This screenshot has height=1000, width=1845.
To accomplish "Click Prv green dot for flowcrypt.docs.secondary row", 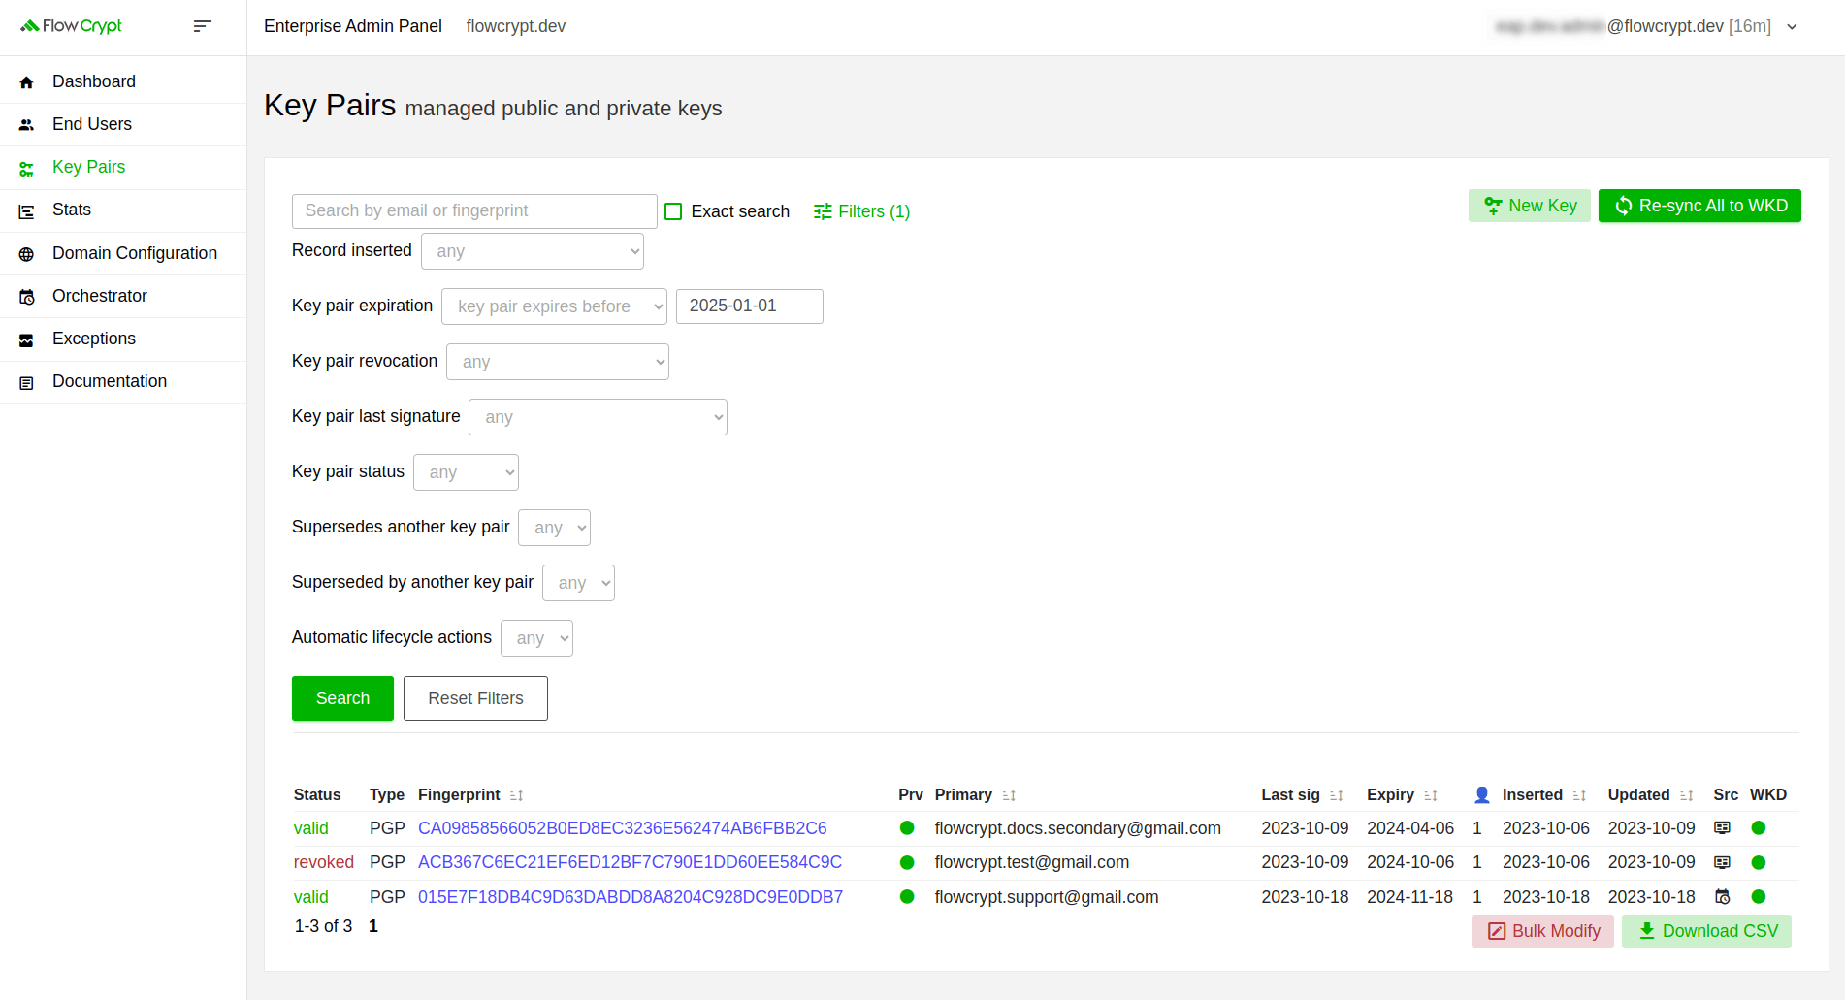I will coord(907,828).
